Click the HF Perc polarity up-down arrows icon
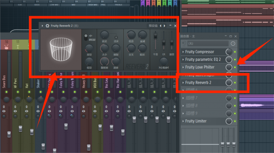274x153 pixels. pyautogui.click(x=15, y=107)
